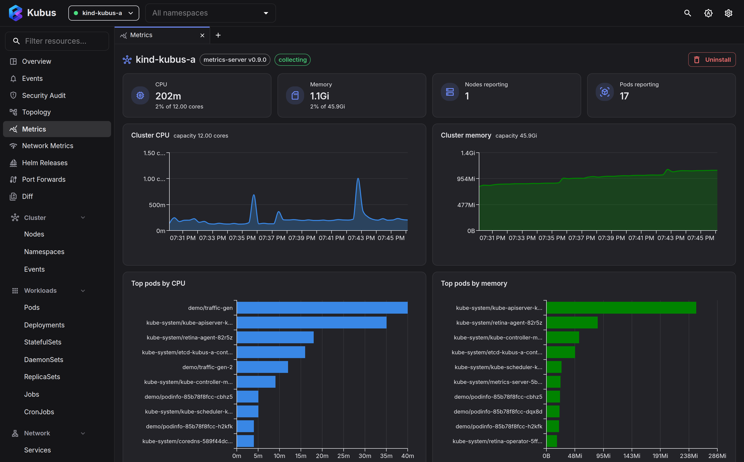Click the Port Forwards icon
Viewport: 744px width, 462px height.
[x=13, y=179]
